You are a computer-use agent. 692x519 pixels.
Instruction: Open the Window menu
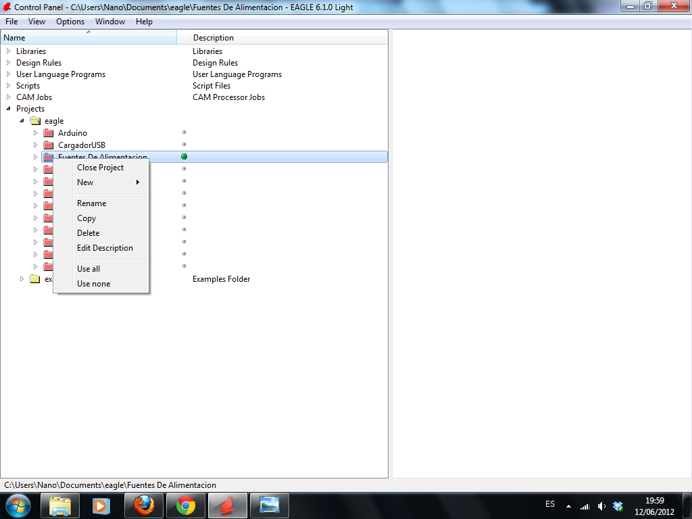pos(110,21)
